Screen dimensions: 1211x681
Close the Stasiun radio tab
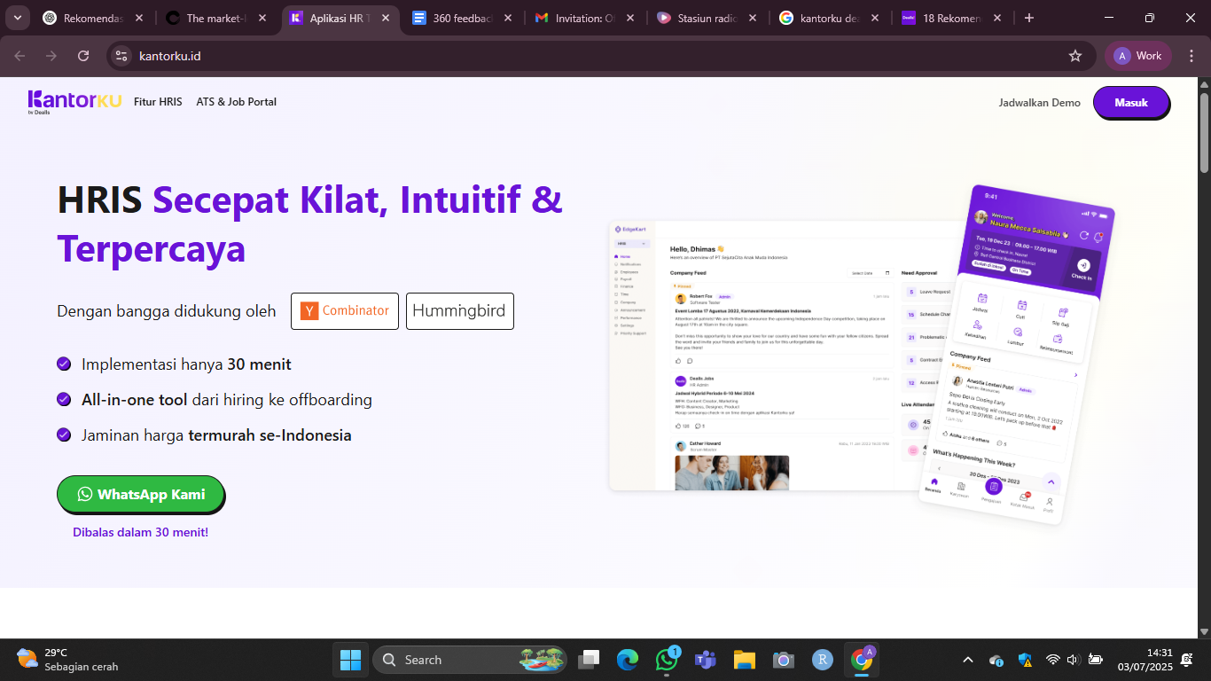click(753, 18)
